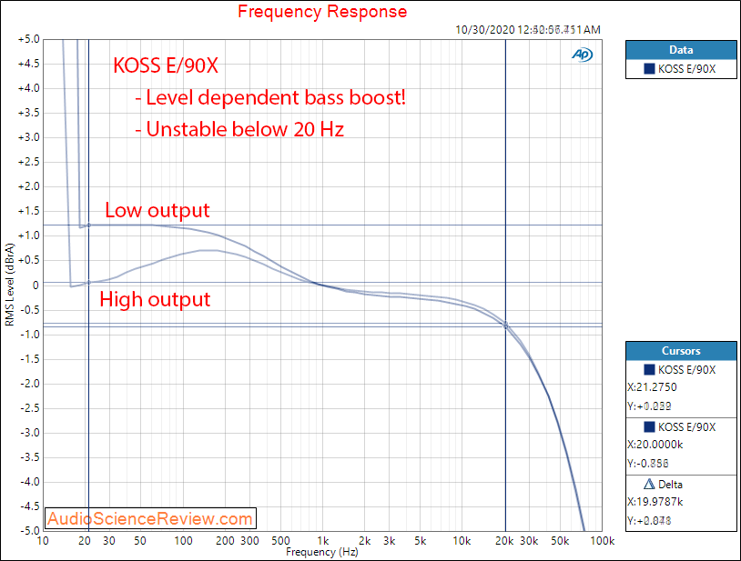Click the AP logo in the graph corner
Image resolution: width=741 pixels, height=561 pixels.
coord(583,55)
